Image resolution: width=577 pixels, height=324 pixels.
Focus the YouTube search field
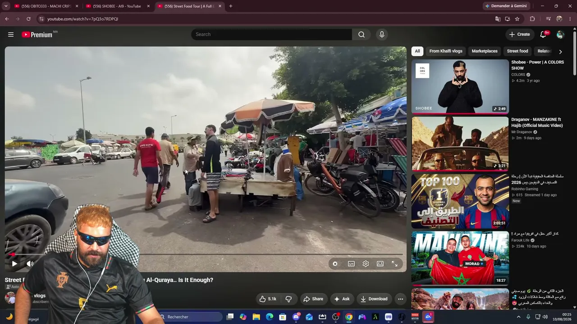point(272,35)
